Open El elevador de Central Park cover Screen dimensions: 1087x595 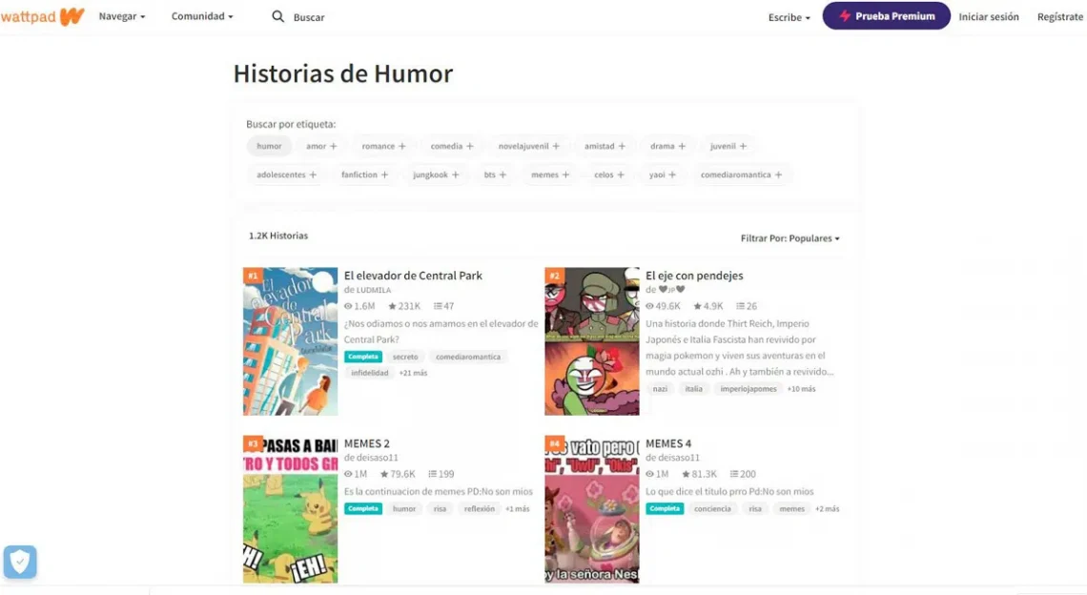point(291,341)
